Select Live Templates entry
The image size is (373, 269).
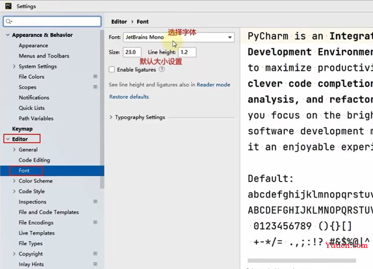pos(36,233)
